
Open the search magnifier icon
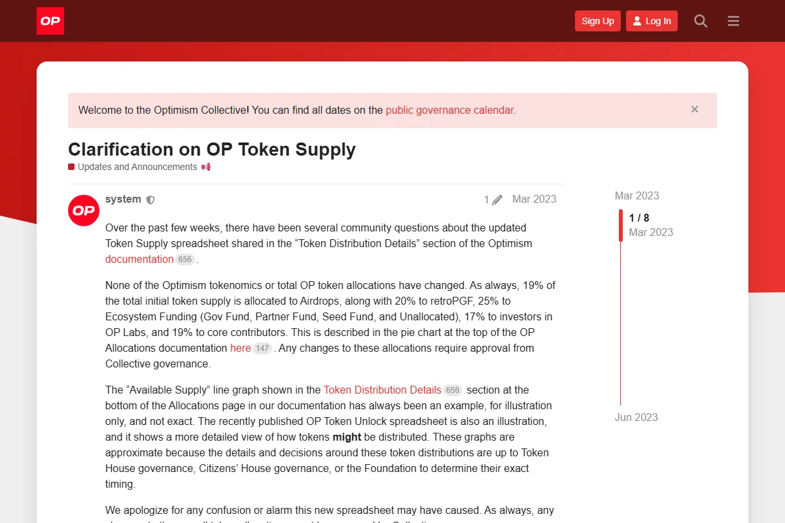tap(701, 21)
